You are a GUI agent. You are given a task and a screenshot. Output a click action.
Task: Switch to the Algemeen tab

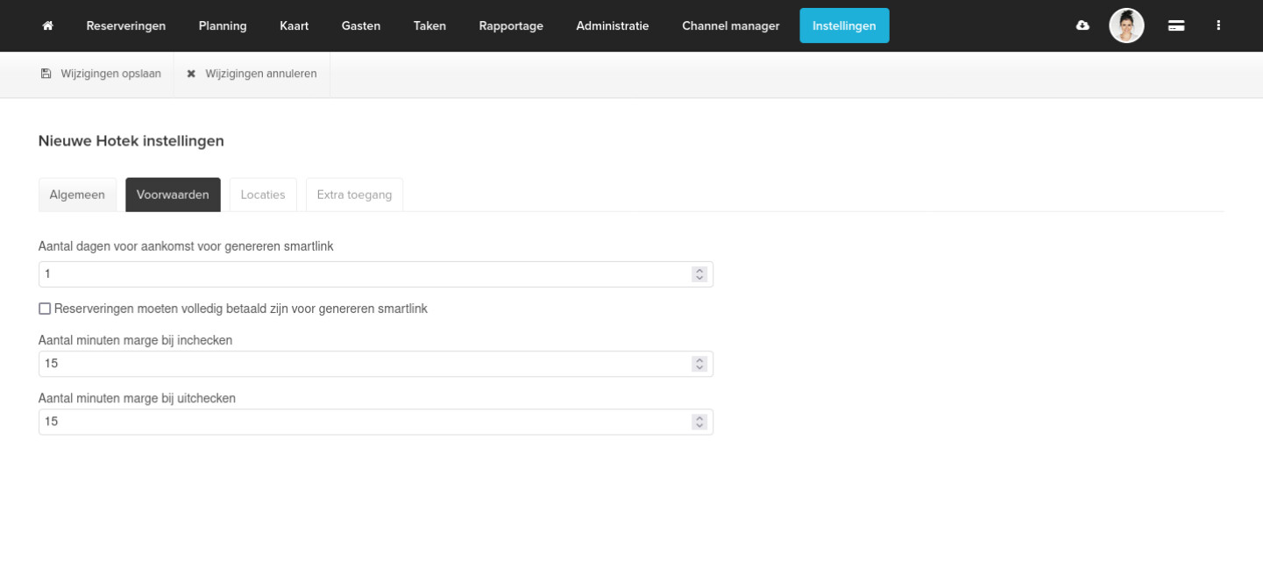tap(77, 195)
